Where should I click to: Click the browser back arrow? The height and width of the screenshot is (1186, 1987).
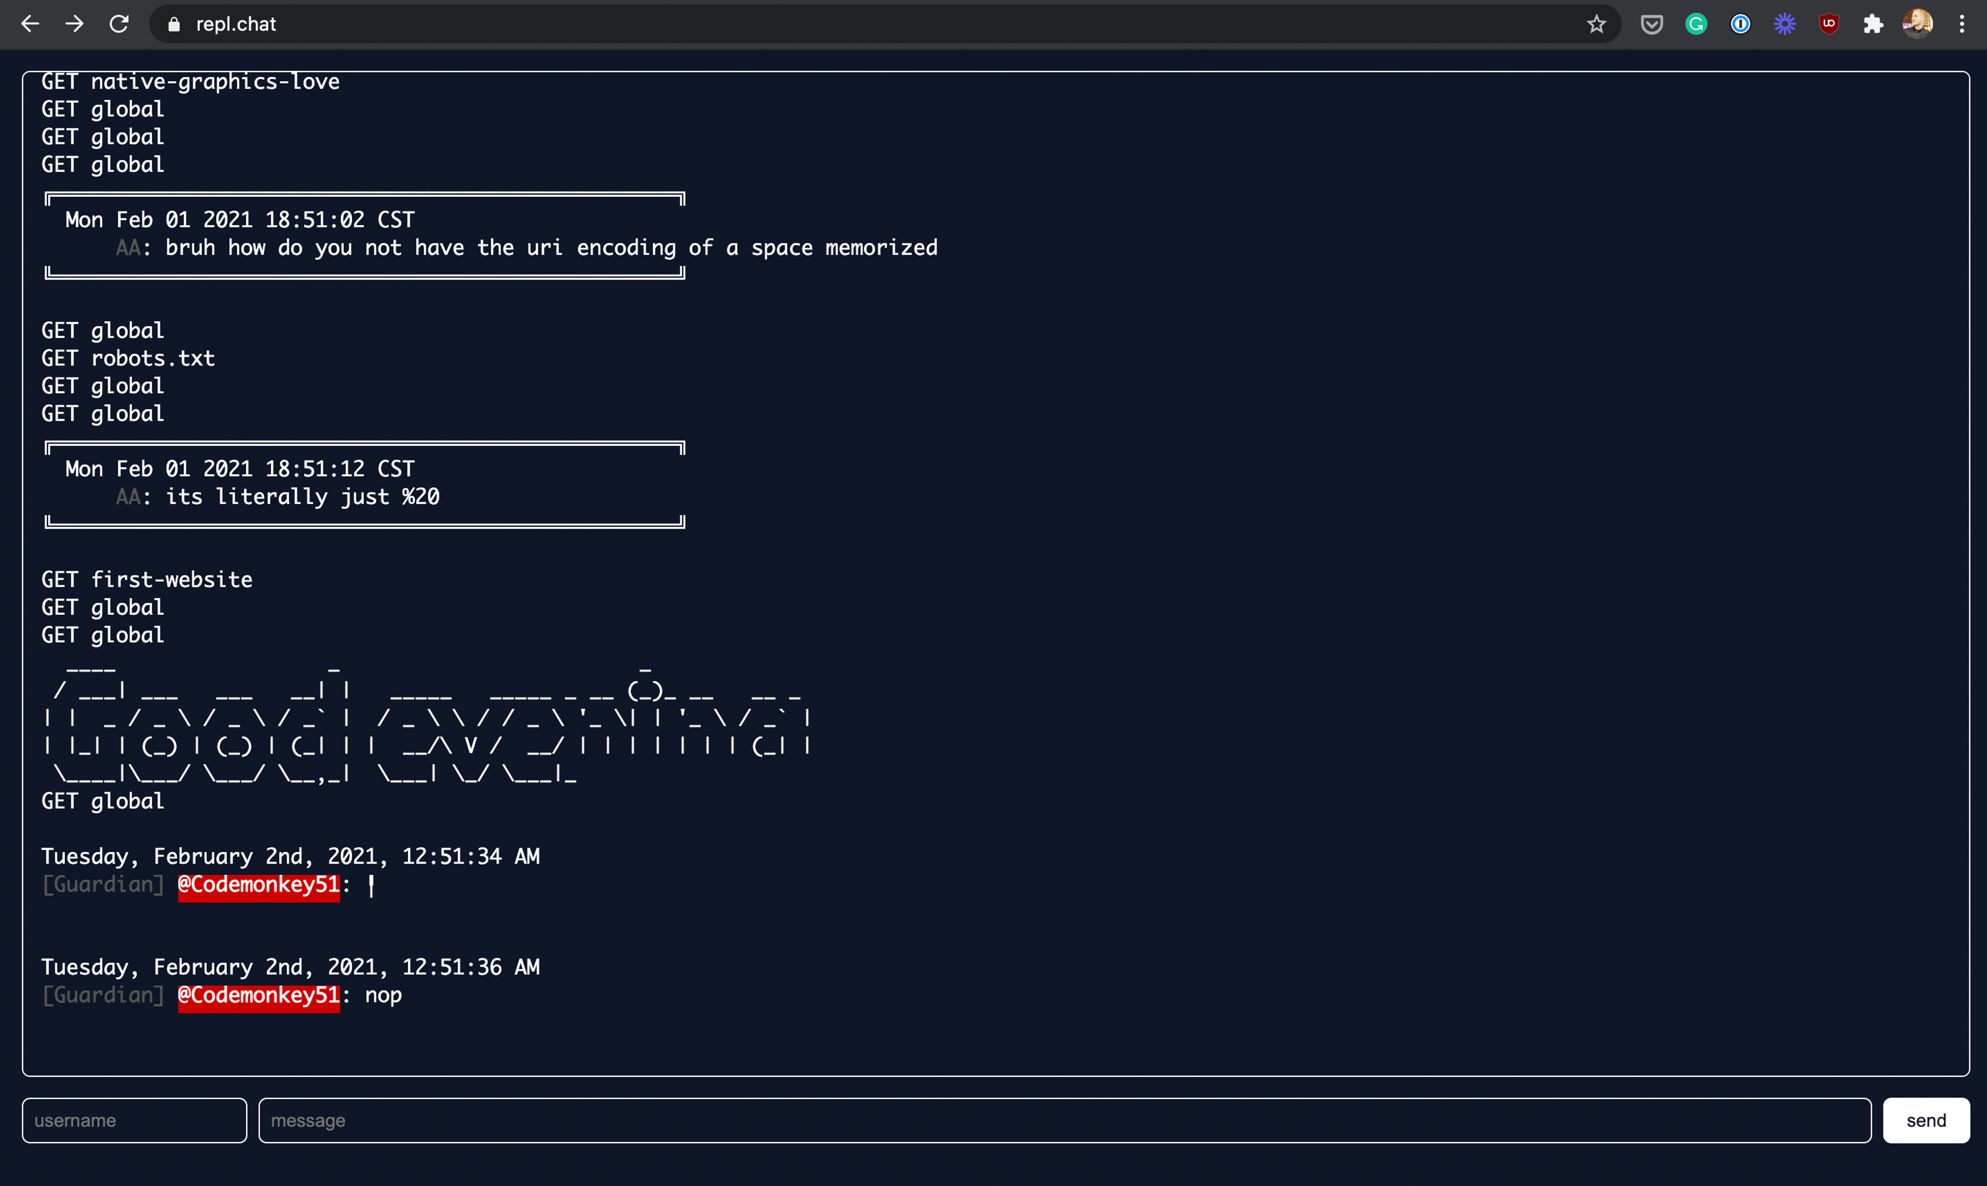[x=29, y=24]
